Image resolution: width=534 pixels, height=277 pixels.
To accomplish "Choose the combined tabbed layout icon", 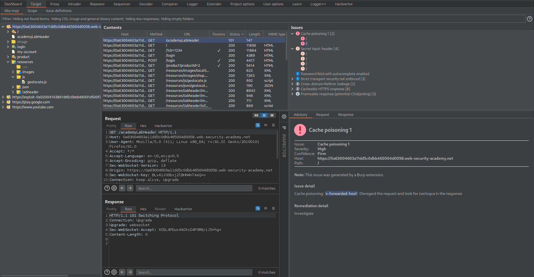I will tap(272, 115).
